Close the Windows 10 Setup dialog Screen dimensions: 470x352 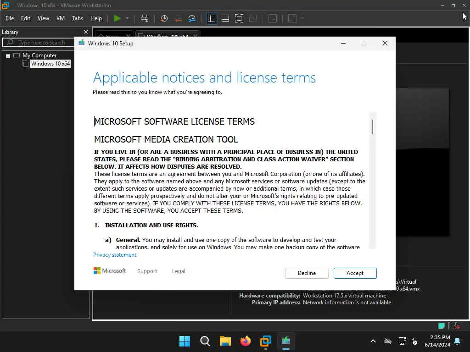(x=385, y=43)
